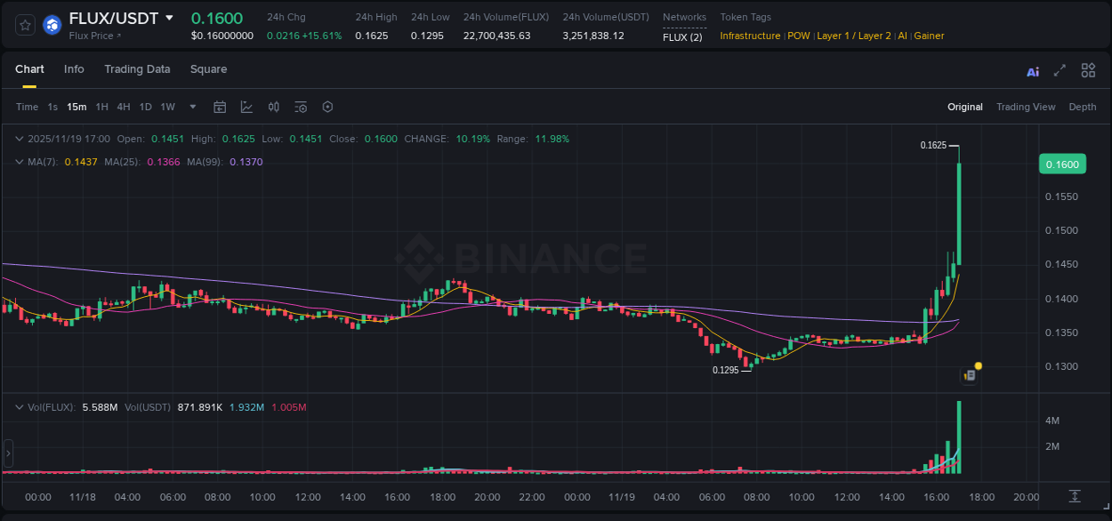Switch to the Trading Data tab
The width and height of the screenshot is (1112, 521).
click(x=137, y=69)
